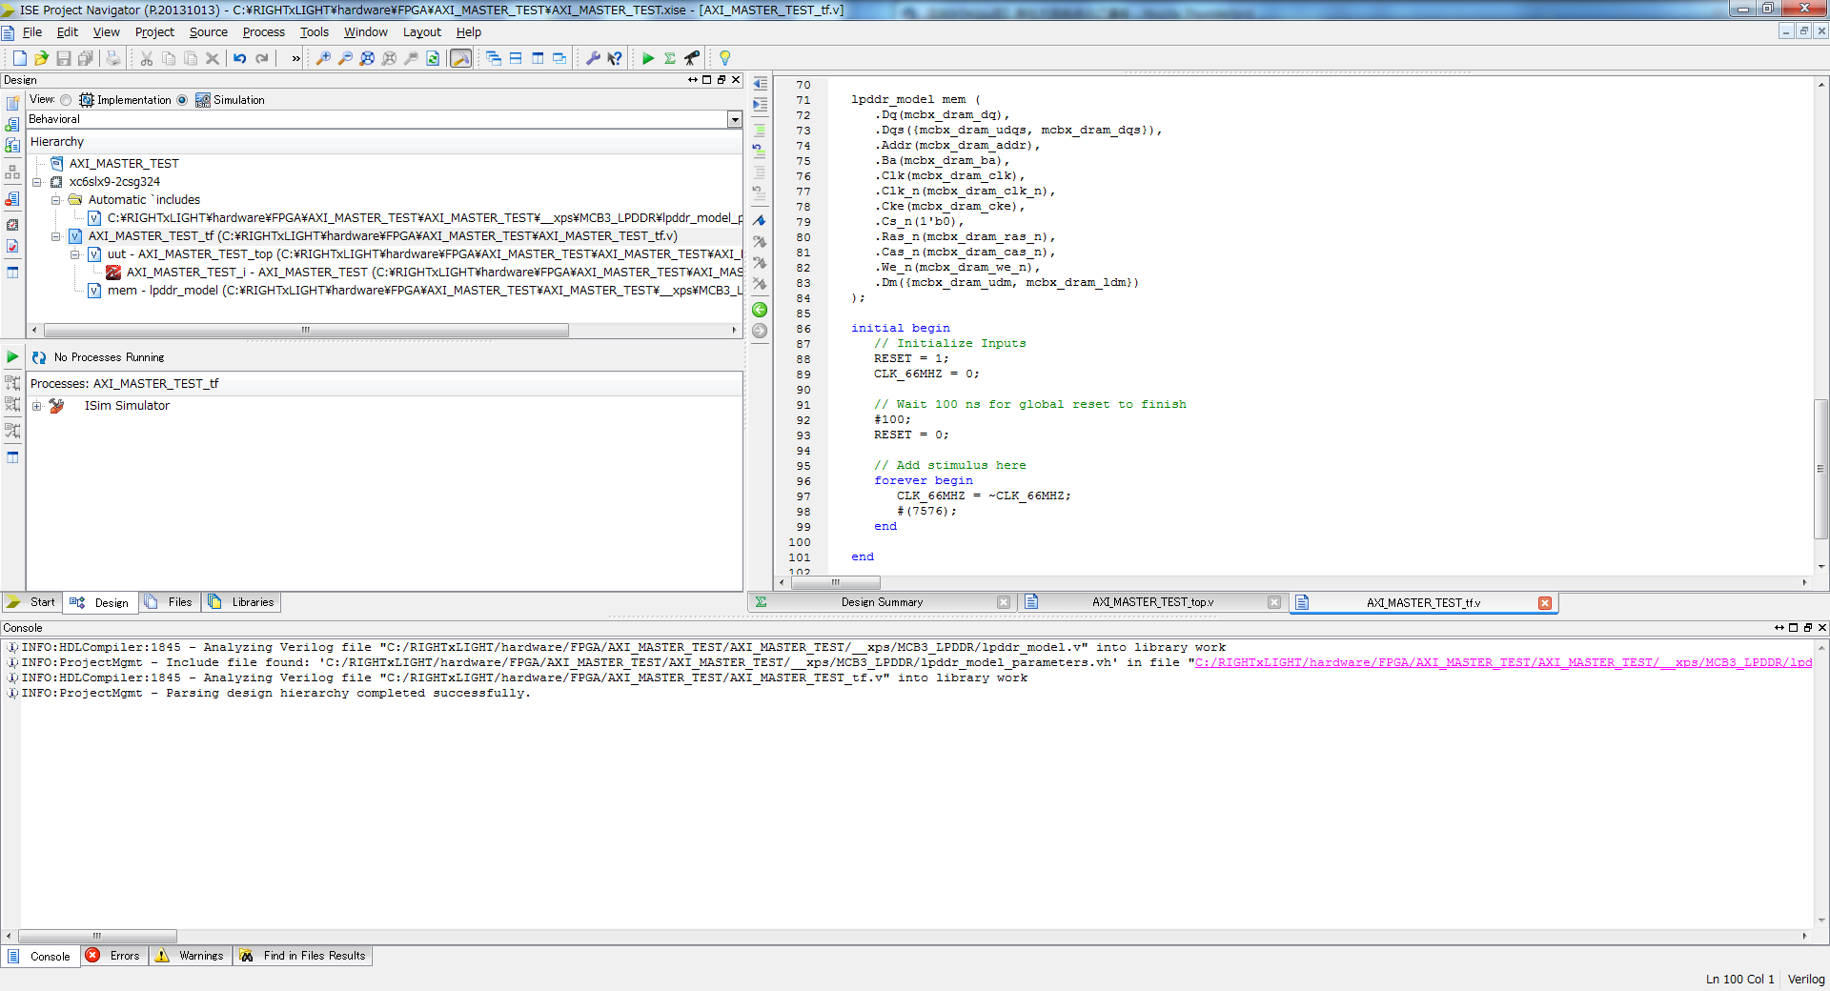Click the Rerun process icon beside No Processes Running
1830x991 pixels.
[x=39, y=357]
